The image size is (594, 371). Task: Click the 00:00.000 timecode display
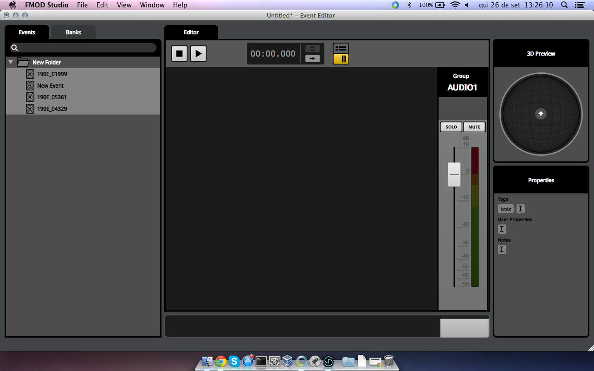coord(273,54)
